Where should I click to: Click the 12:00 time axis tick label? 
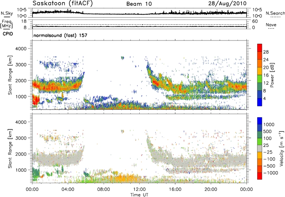click(139, 190)
